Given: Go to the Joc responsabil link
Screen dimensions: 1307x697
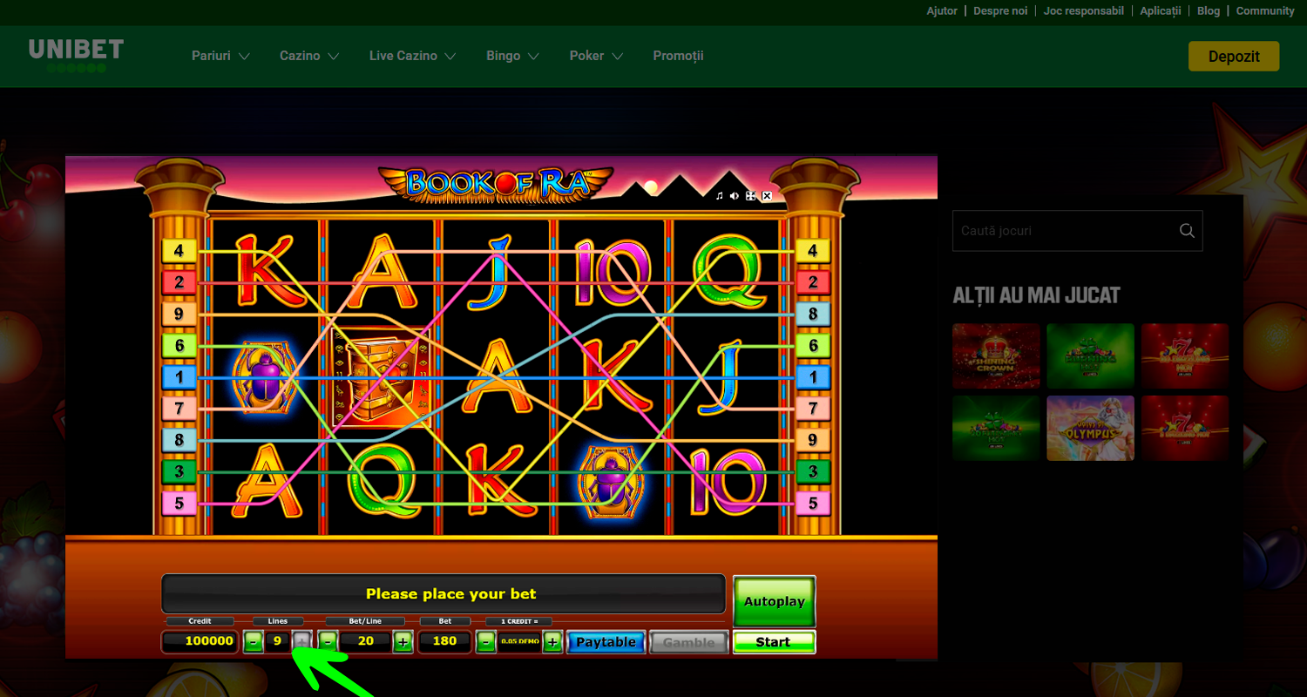Looking at the screenshot, I should pos(1083,11).
